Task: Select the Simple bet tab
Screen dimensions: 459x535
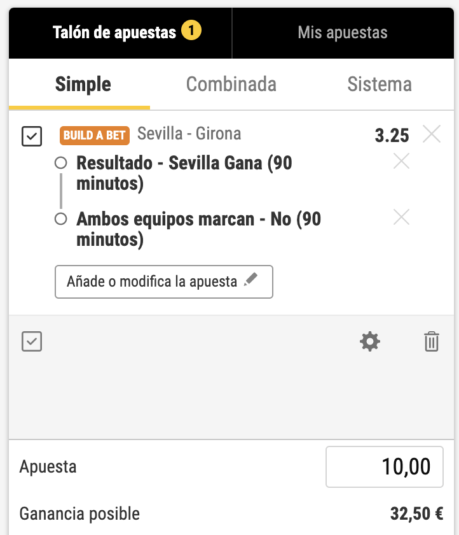Action: click(83, 84)
